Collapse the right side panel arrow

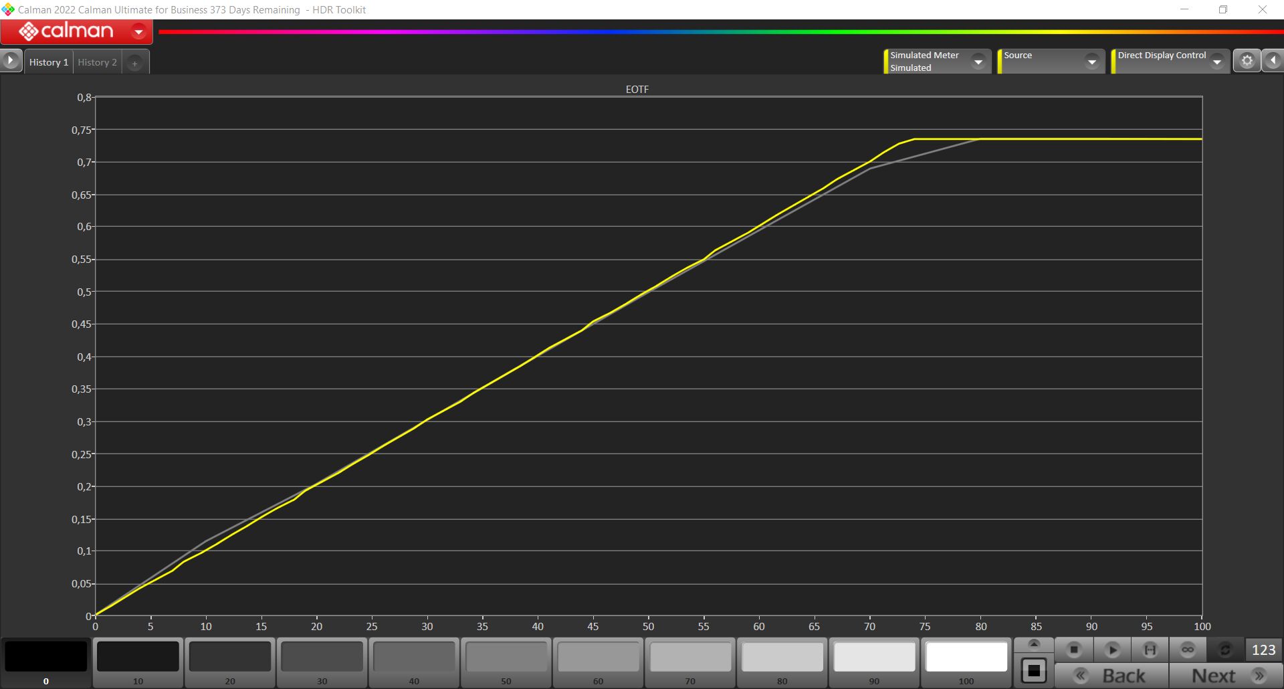coord(1273,61)
